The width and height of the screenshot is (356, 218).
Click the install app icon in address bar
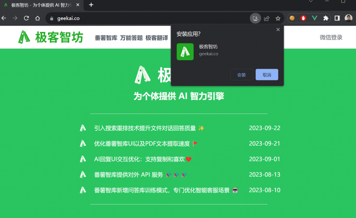coord(255,18)
